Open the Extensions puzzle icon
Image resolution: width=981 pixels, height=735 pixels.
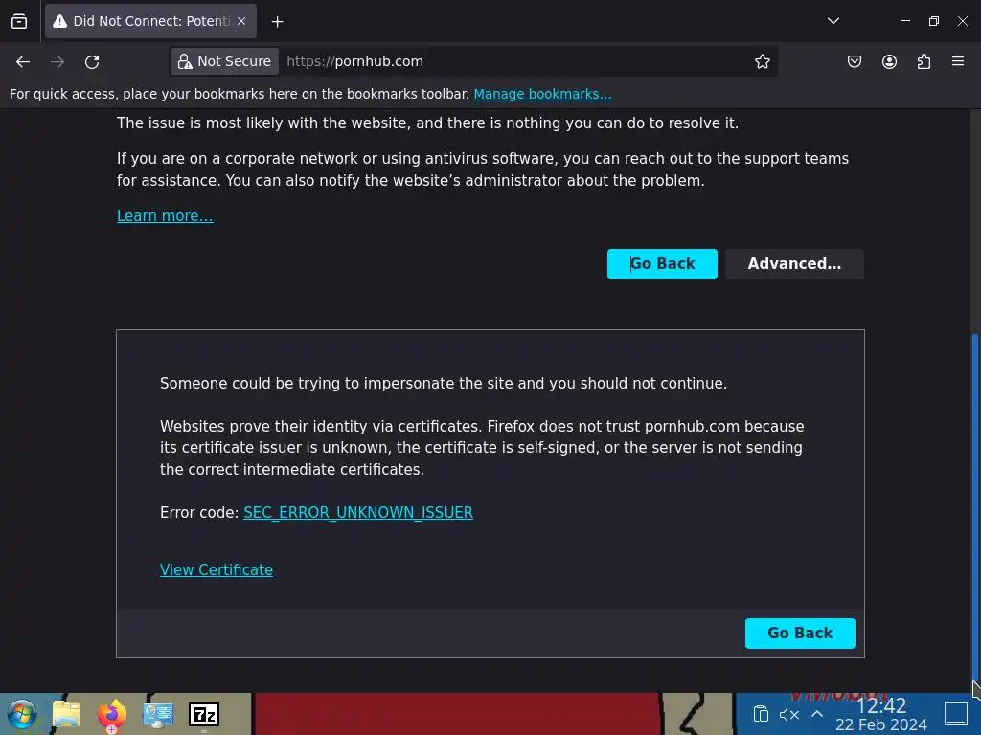click(x=924, y=61)
